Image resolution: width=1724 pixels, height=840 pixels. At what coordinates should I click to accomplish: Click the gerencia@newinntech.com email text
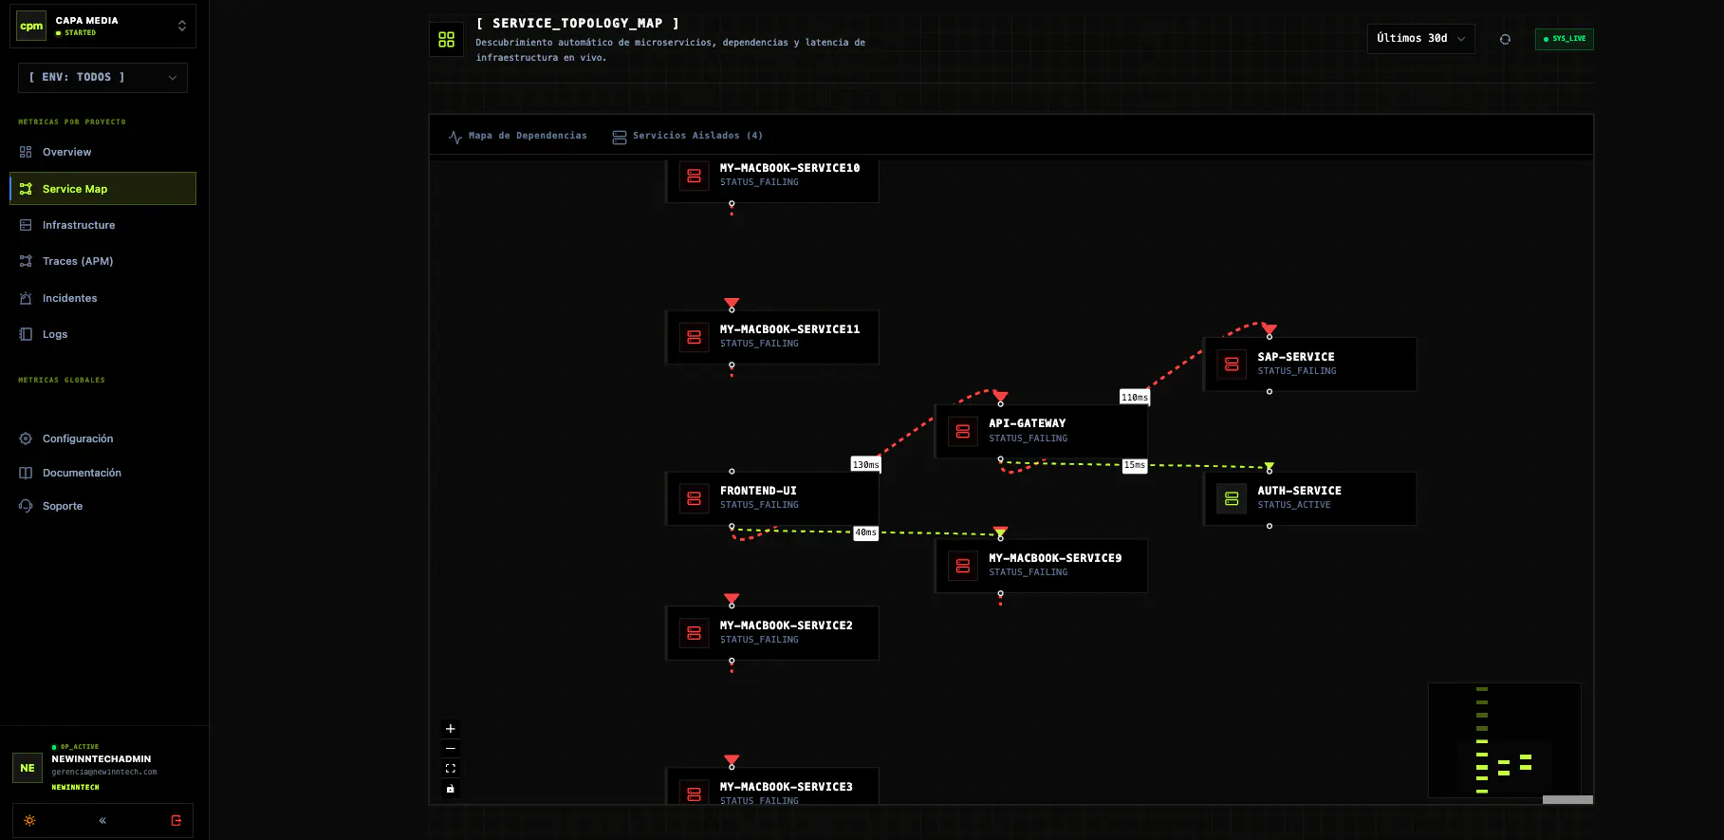[x=104, y=772]
